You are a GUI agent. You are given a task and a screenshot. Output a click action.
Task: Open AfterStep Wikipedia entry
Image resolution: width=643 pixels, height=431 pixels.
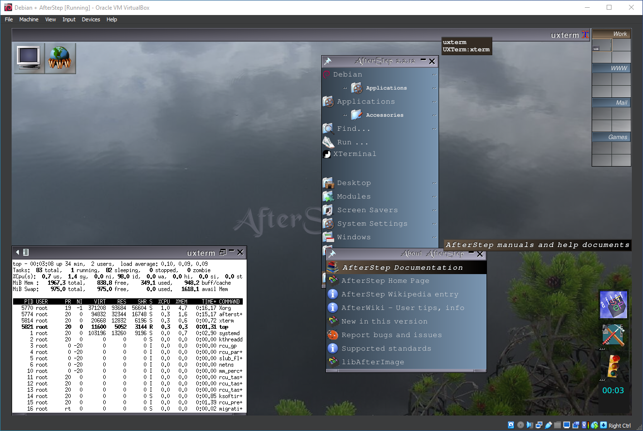coord(399,294)
